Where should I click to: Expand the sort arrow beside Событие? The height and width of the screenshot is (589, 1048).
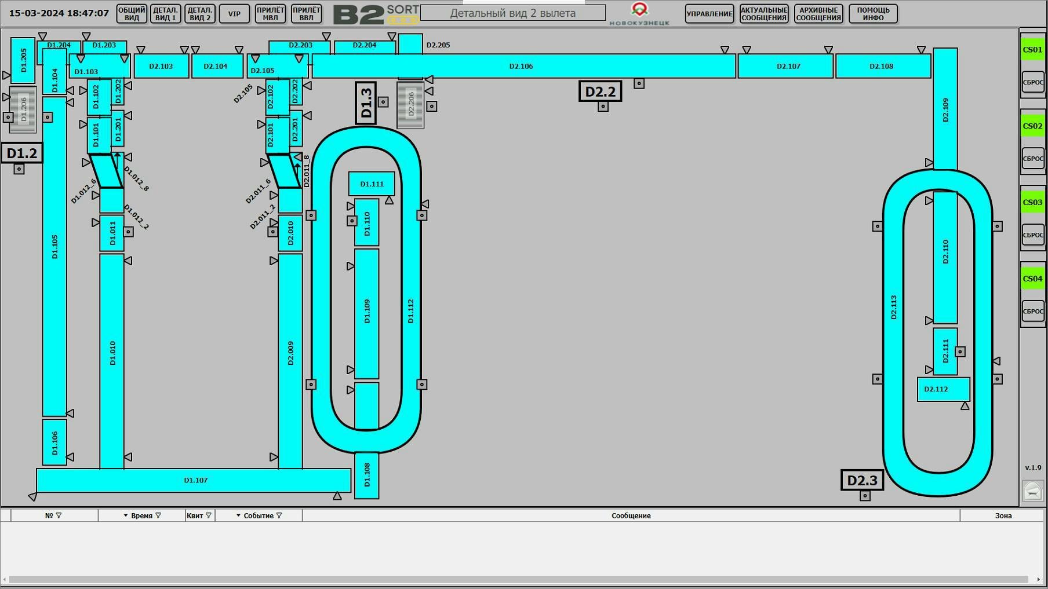pyautogui.click(x=238, y=515)
